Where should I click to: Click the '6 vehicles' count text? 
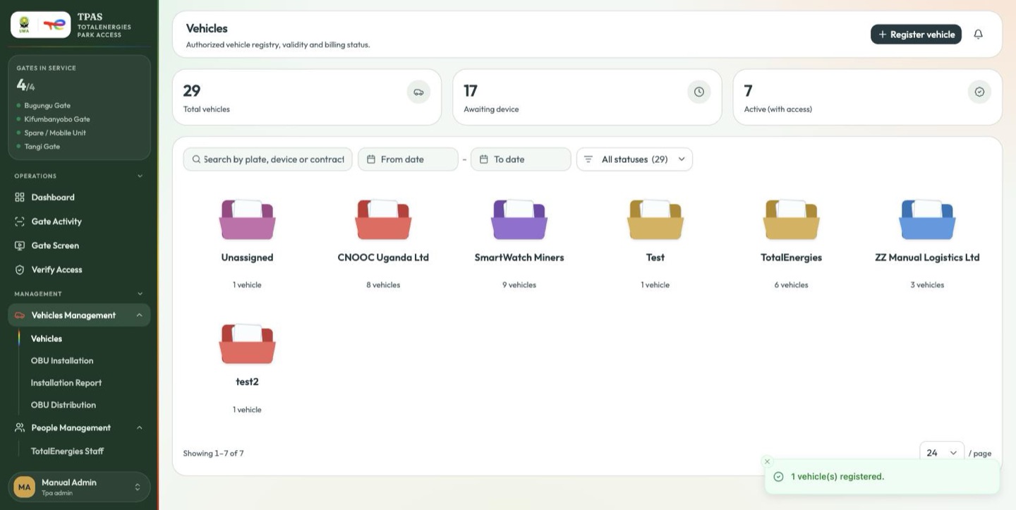tap(792, 285)
